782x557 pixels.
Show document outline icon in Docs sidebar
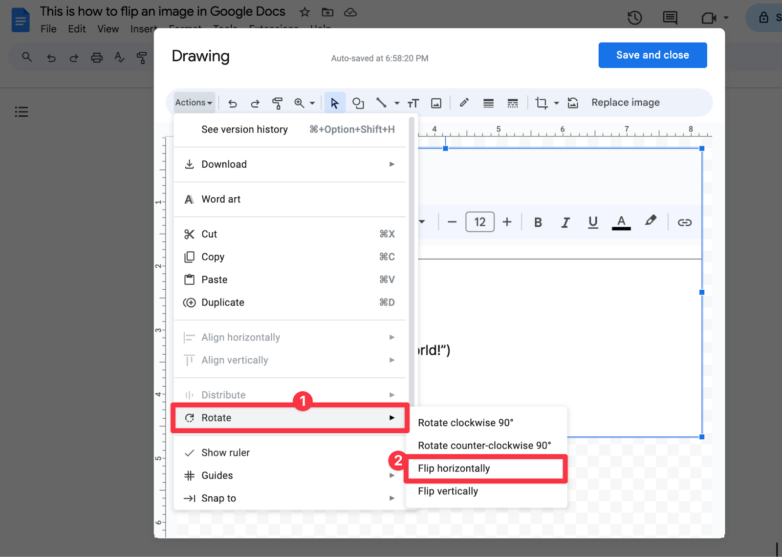pos(22,112)
